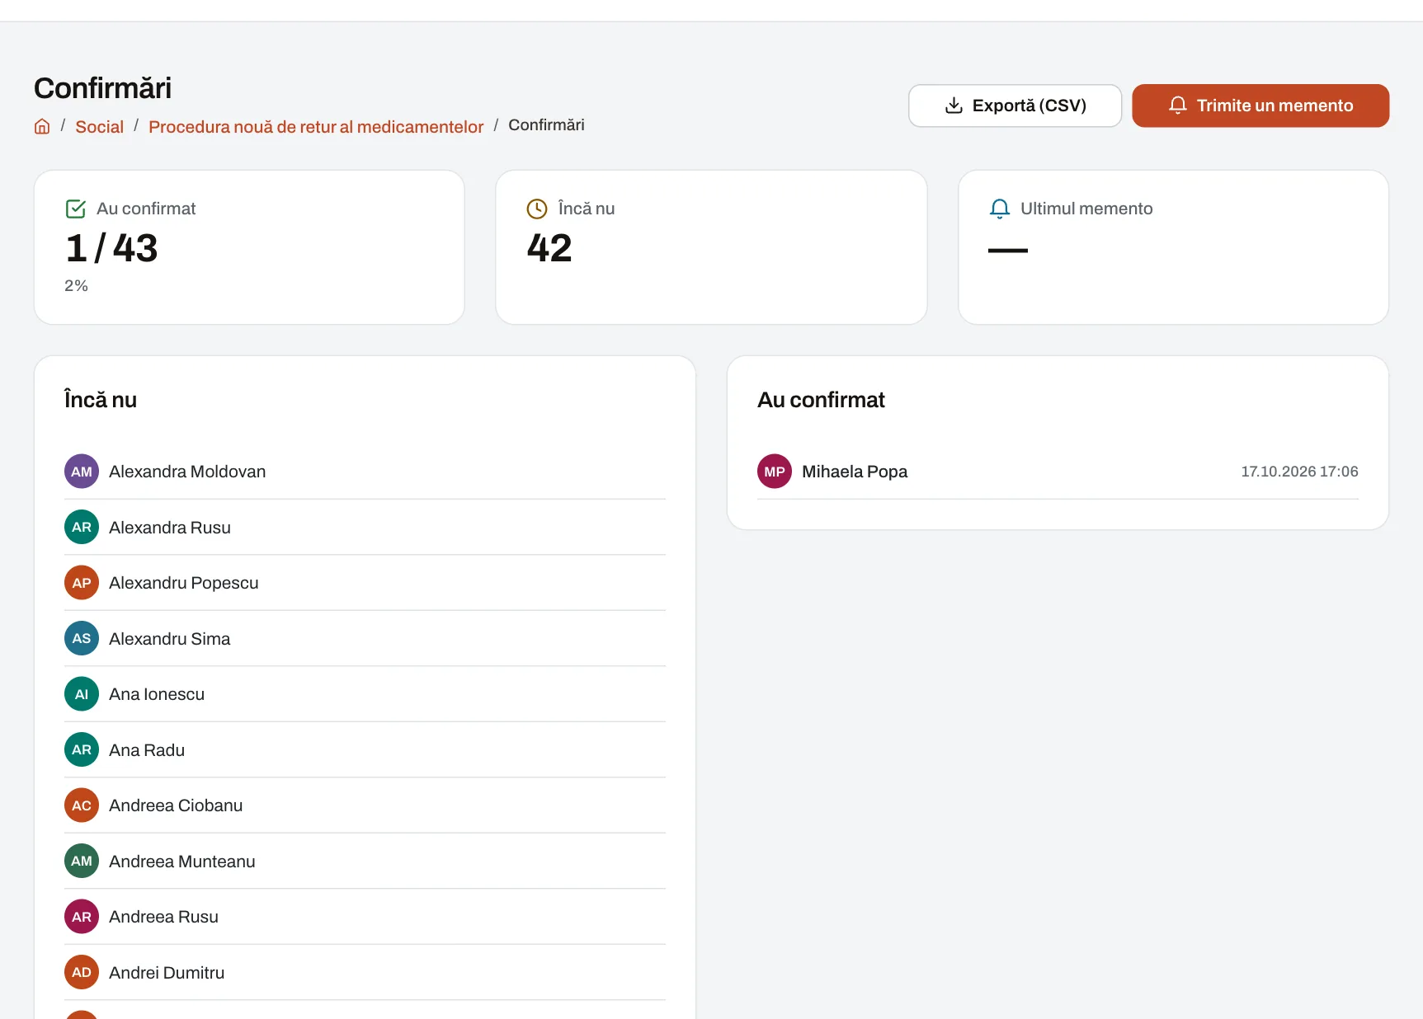Click the 'Confirmări' page heading
This screenshot has width=1423, height=1019.
click(x=103, y=88)
